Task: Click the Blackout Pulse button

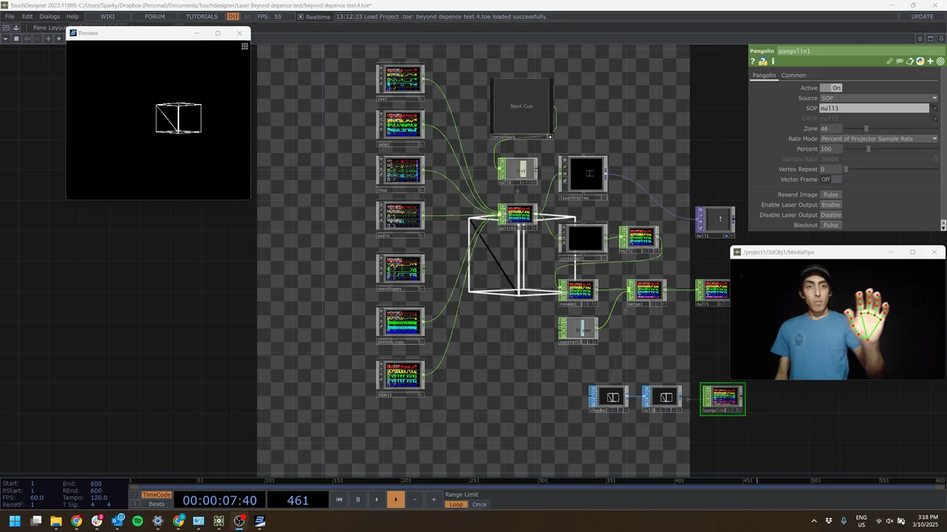Action: pyautogui.click(x=830, y=225)
